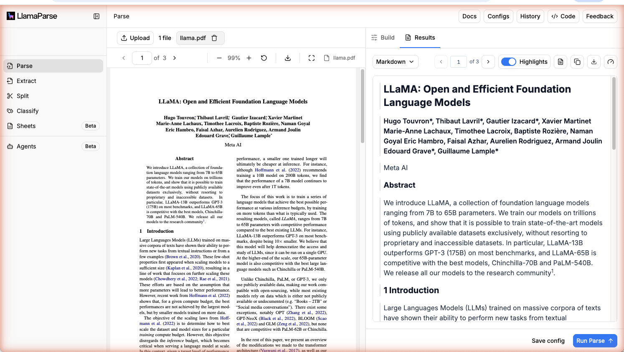
Task: Enter fullscreen mode for the PDF viewer
Action: tap(311, 58)
